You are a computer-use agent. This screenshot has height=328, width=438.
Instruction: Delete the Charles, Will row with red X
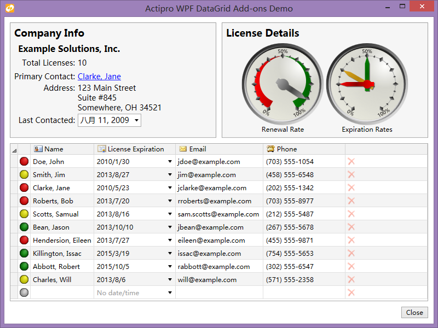tap(351, 279)
